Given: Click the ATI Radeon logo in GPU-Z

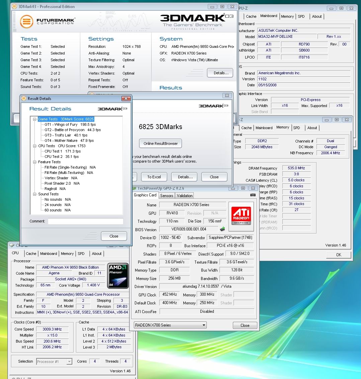Looking at the screenshot, I should tap(241, 216).
